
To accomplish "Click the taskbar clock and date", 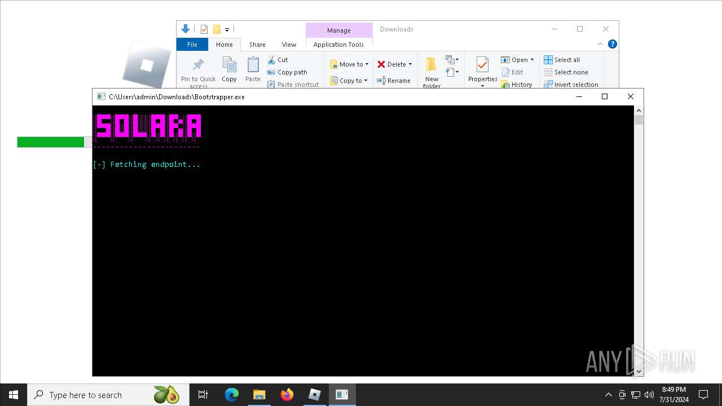I will point(673,395).
